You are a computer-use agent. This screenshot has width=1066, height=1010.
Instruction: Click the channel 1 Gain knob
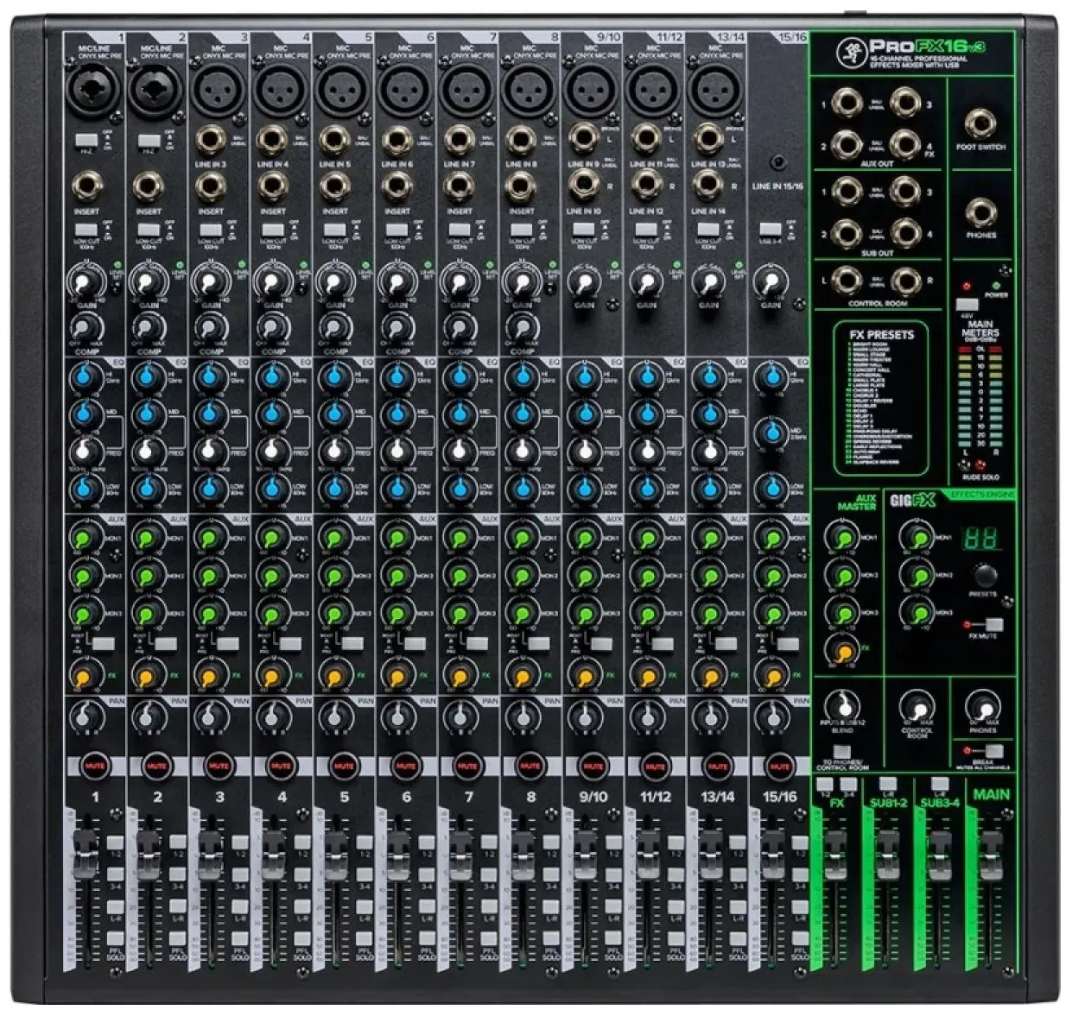click(x=84, y=283)
